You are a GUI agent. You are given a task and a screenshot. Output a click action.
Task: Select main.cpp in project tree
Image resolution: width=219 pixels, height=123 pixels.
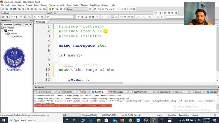(17, 37)
